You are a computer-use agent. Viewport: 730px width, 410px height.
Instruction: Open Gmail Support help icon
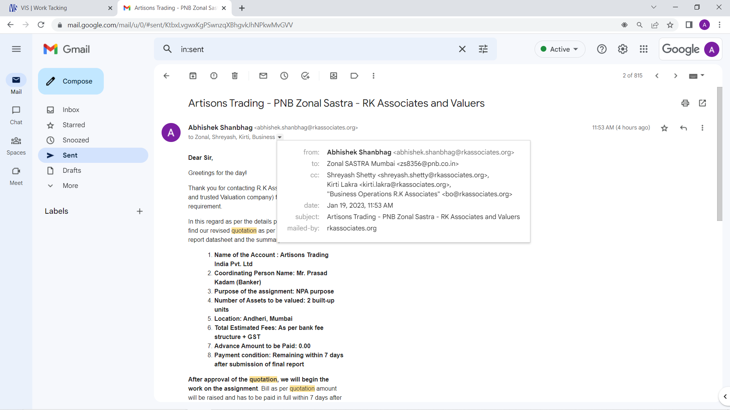click(x=602, y=49)
